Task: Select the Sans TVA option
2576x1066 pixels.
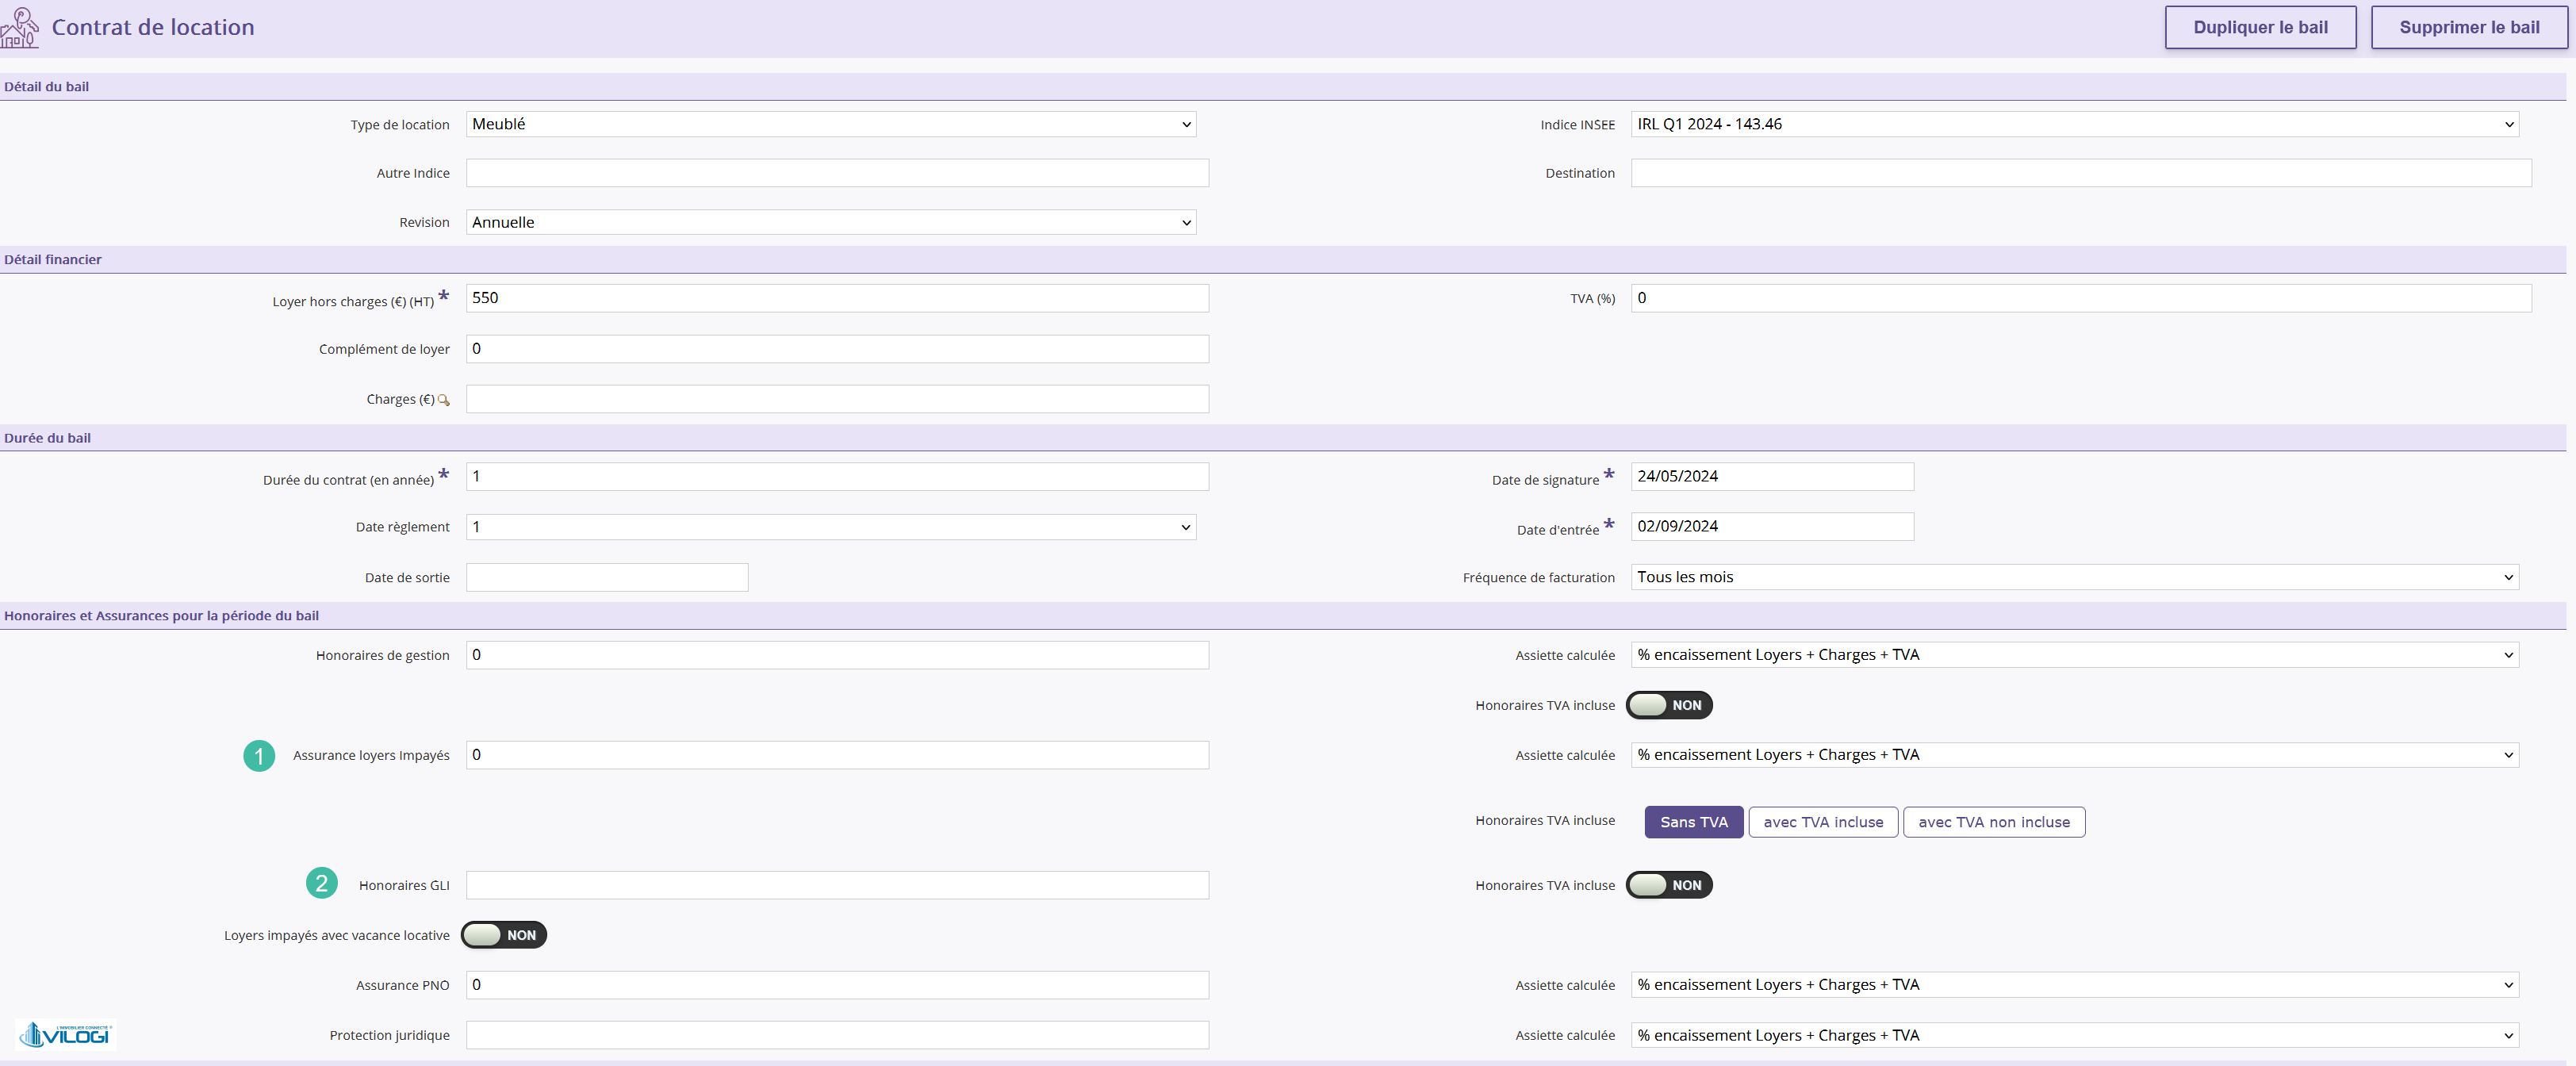Action: [x=1694, y=822]
